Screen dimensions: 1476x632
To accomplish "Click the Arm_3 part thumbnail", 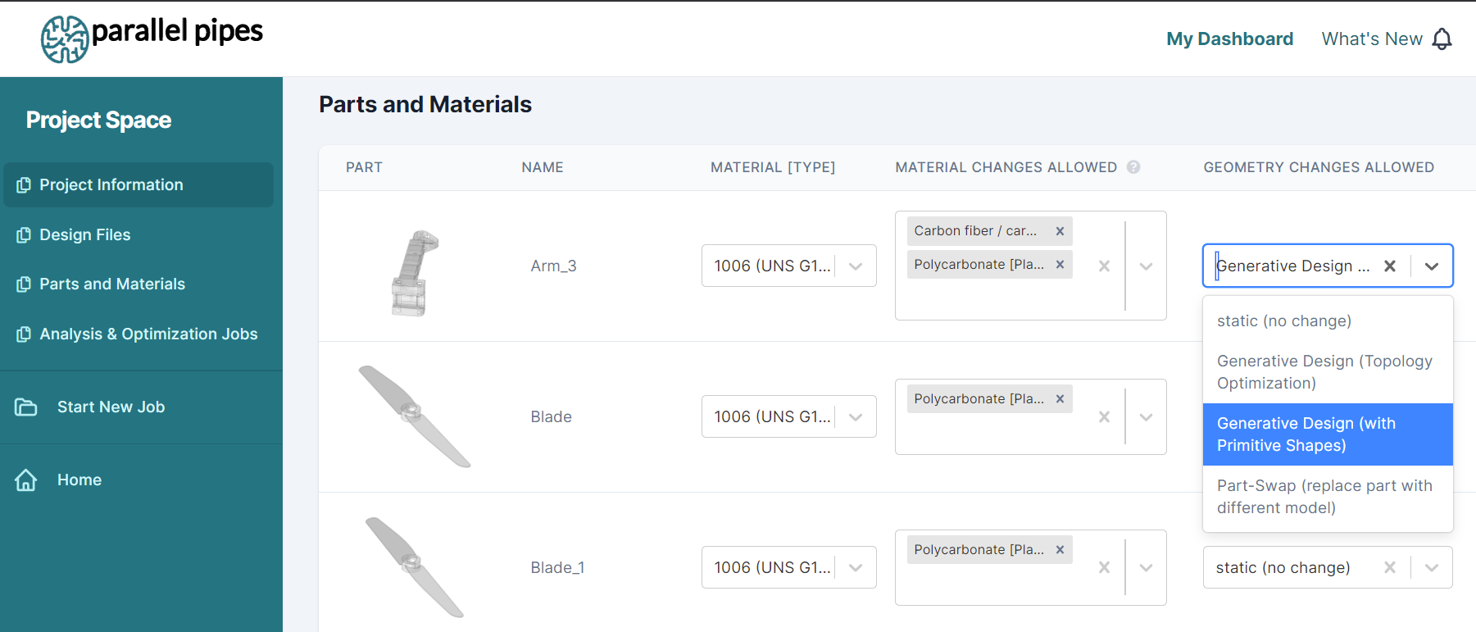I will [x=415, y=273].
